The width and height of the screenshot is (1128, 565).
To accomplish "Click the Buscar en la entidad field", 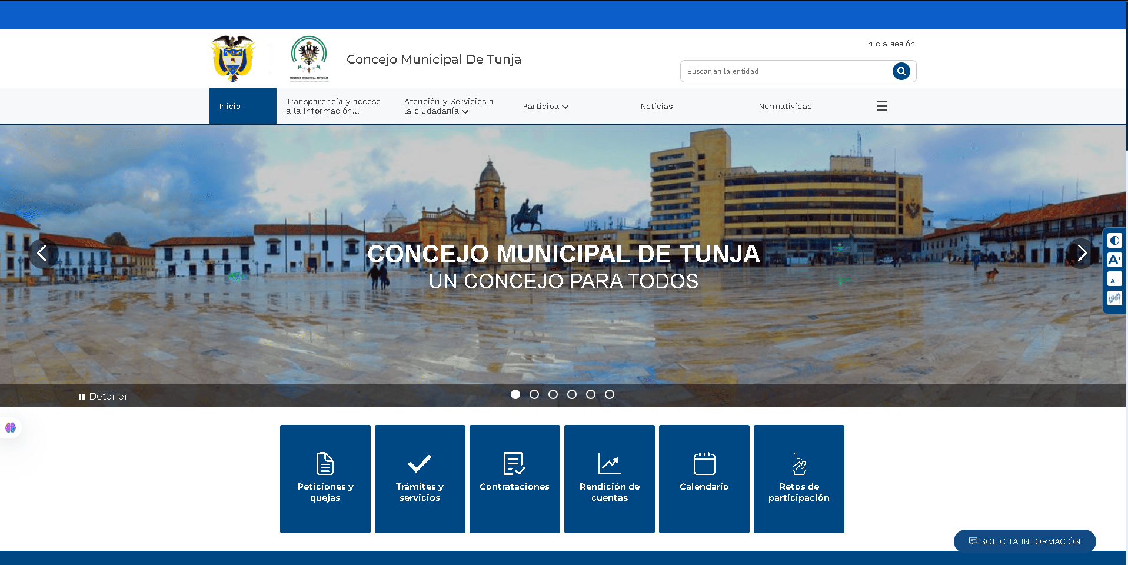I will click(786, 71).
